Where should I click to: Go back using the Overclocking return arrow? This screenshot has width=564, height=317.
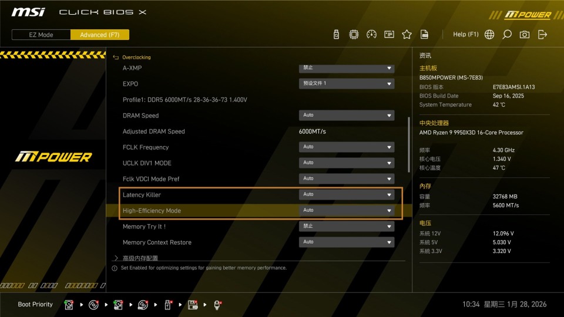pyautogui.click(x=116, y=57)
